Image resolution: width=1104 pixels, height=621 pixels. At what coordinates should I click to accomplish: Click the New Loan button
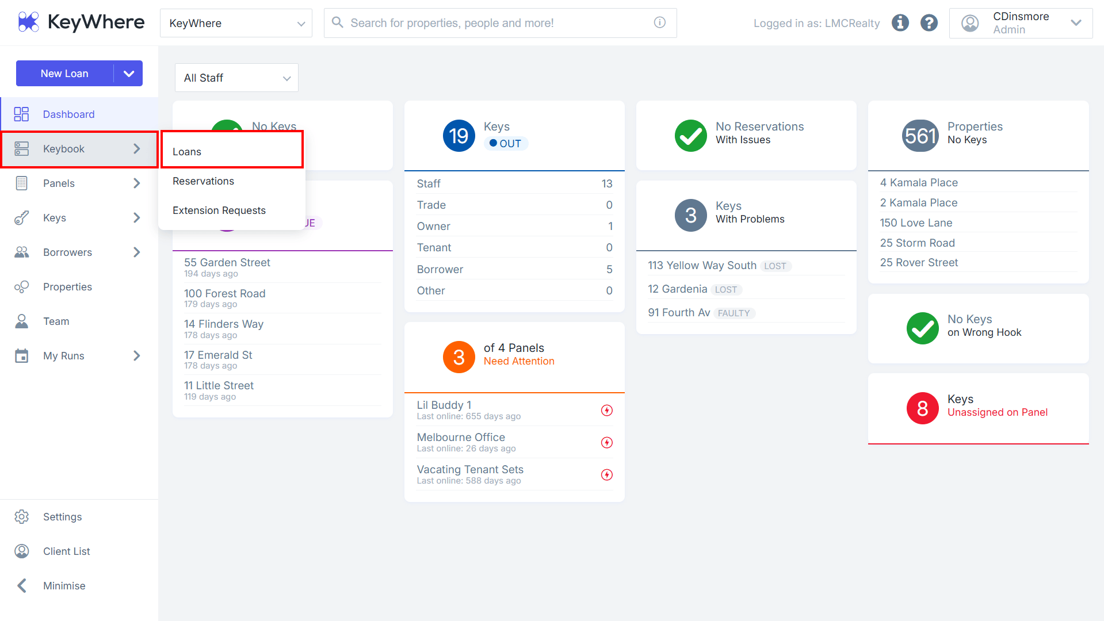[64, 74]
